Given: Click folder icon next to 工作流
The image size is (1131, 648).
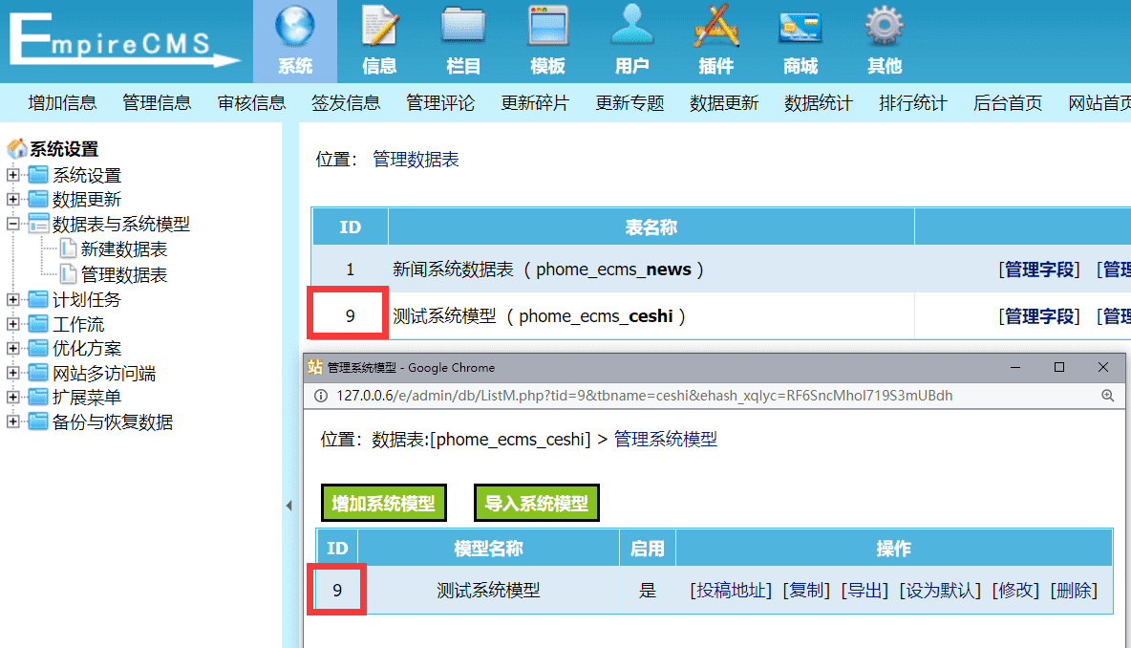Looking at the screenshot, I should click(x=38, y=324).
